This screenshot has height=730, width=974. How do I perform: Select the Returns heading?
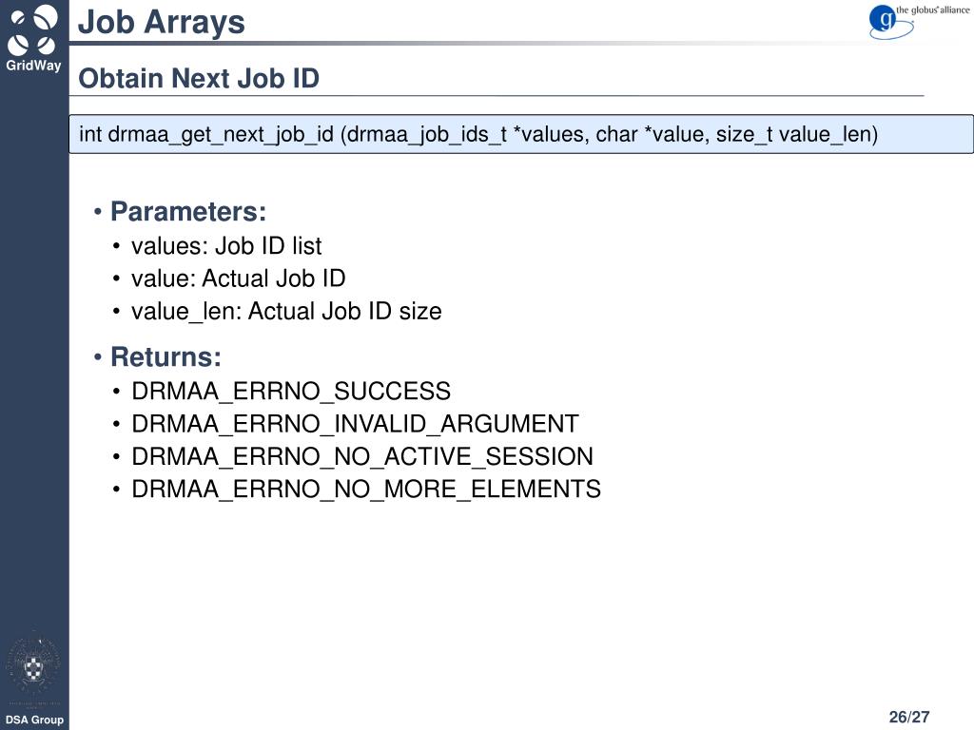(166, 357)
